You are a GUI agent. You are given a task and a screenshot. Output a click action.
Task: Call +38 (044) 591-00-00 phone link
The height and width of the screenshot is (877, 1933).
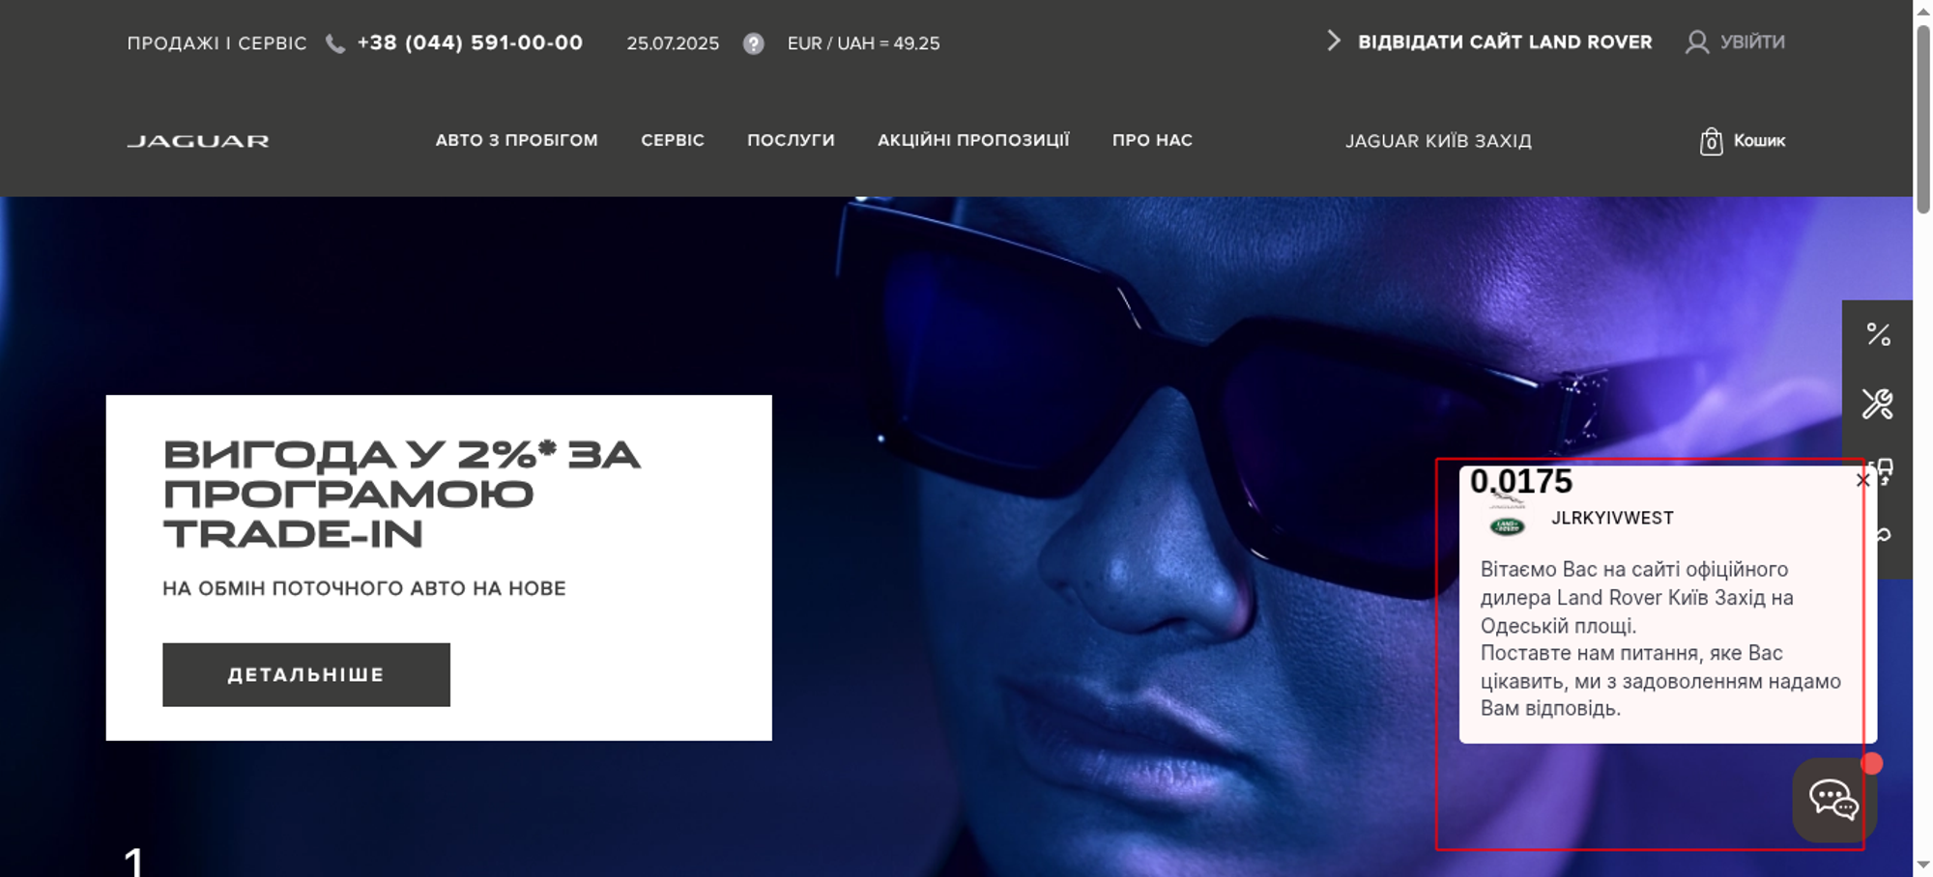point(470,42)
